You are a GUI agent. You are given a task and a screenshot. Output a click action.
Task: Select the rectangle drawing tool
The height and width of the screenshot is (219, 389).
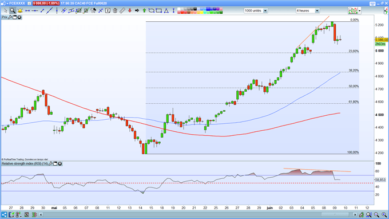159,11
